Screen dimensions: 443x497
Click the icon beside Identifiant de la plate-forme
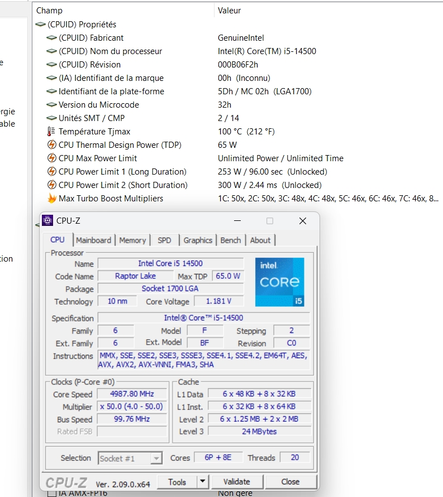(51, 91)
